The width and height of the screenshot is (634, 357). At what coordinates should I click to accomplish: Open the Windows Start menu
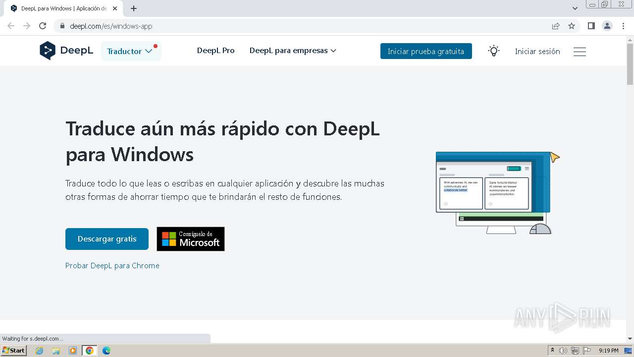click(x=14, y=351)
